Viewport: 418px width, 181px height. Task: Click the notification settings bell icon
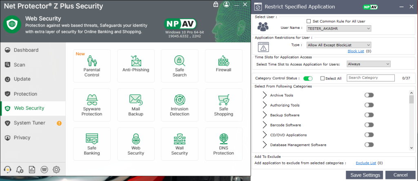[19, 170]
